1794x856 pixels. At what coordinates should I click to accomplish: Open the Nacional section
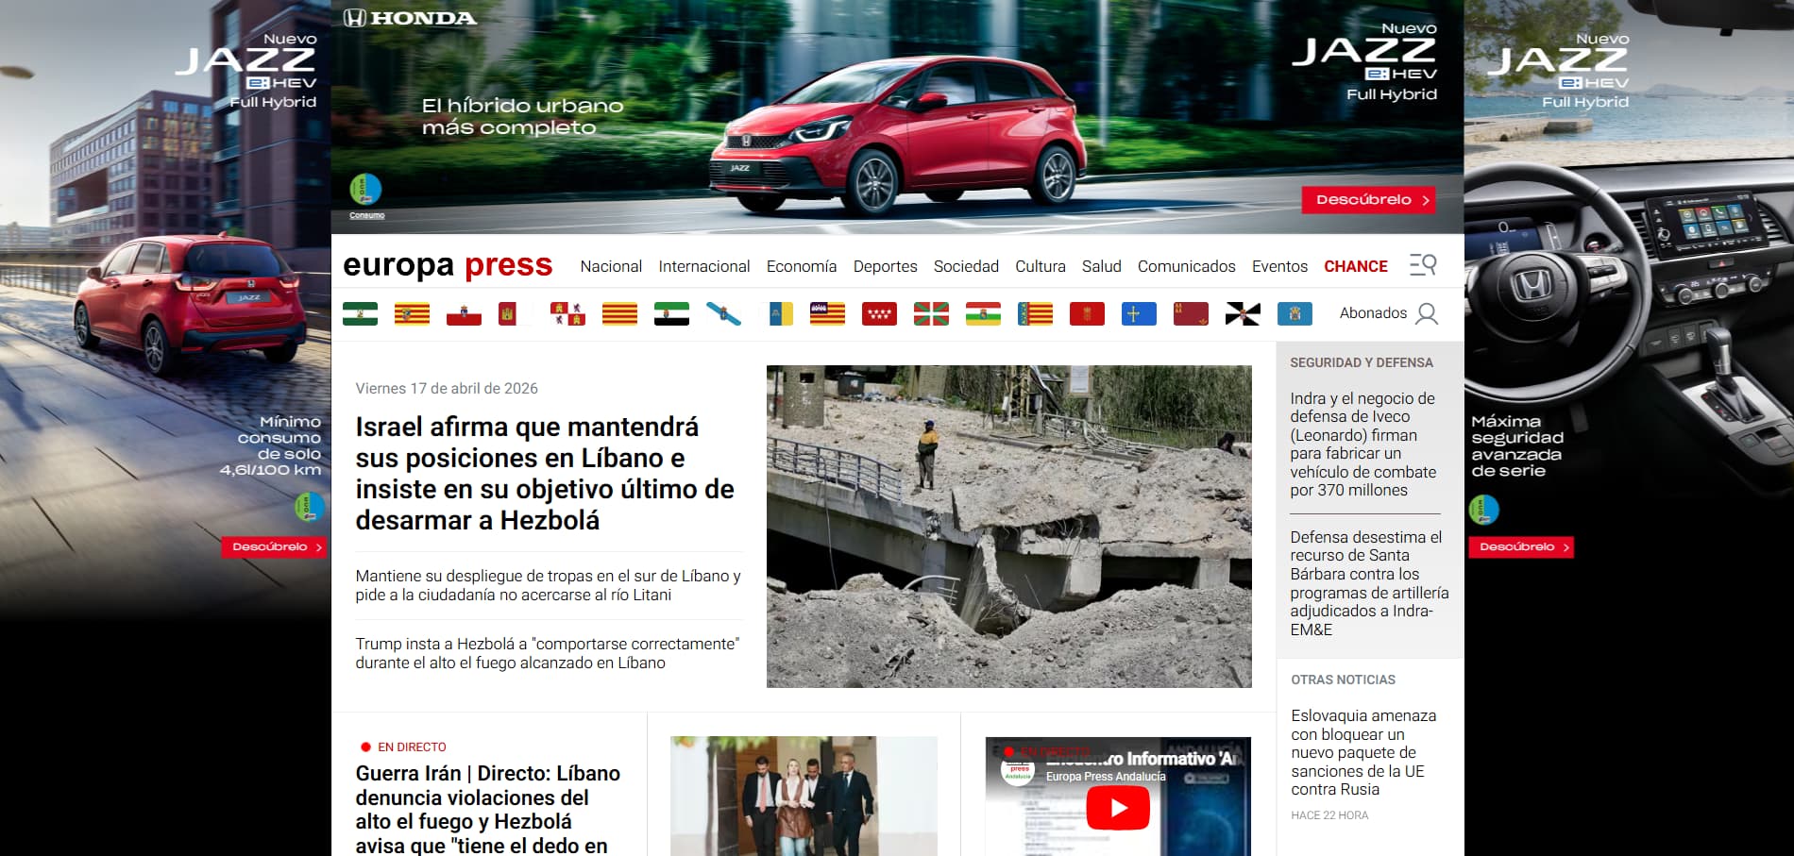click(611, 266)
